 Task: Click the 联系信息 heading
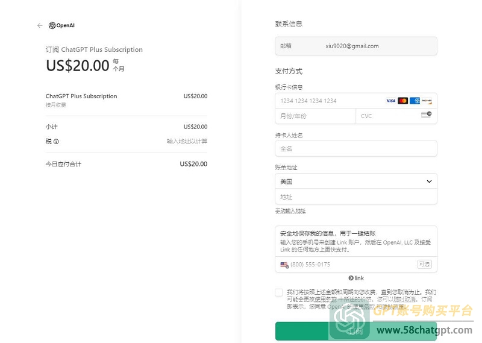click(x=289, y=24)
